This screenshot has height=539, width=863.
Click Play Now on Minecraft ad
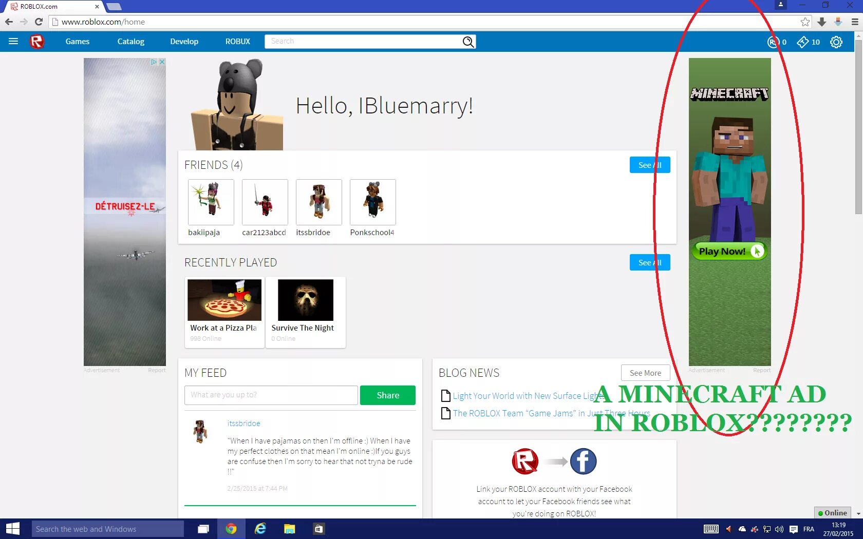pyautogui.click(x=729, y=251)
